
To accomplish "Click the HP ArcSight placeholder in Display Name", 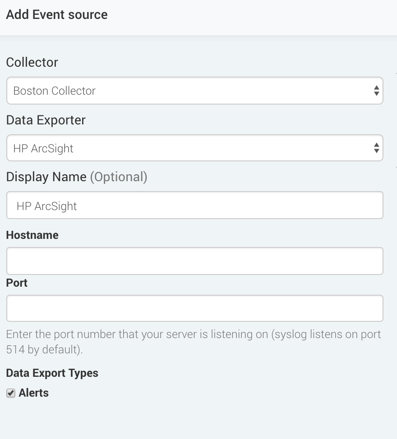I will pyautogui.click(x=47, y=206).
